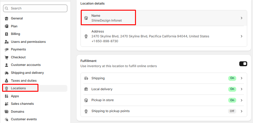Open the location Name row chevron

point(241,18)
